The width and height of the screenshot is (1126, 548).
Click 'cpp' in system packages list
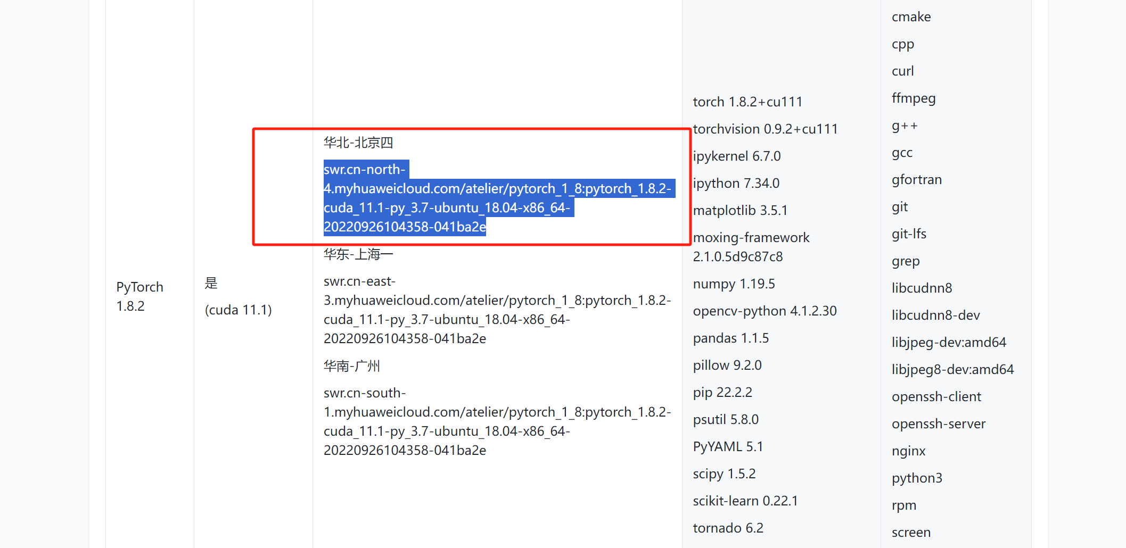[903, 44]
